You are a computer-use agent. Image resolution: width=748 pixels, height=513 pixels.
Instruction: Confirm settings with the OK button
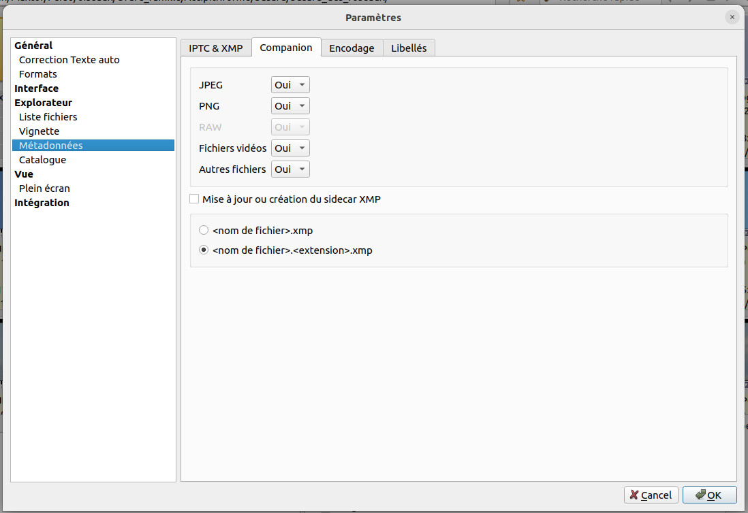click(x=709, y=495)
